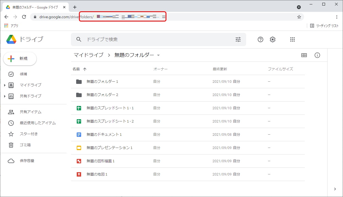
Task: Open the details info panel icon
Action: coord(317,55)
